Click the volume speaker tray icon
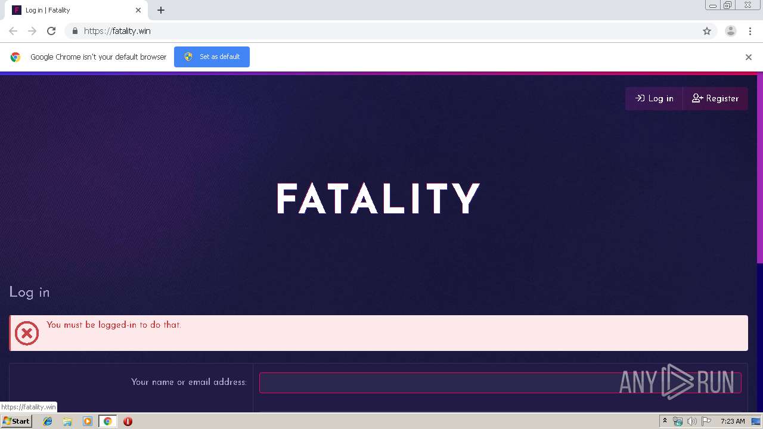 [x=691, y=421]
